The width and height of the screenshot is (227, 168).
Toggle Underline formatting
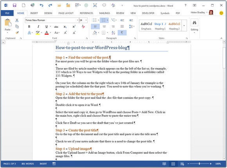click(47, 27)
